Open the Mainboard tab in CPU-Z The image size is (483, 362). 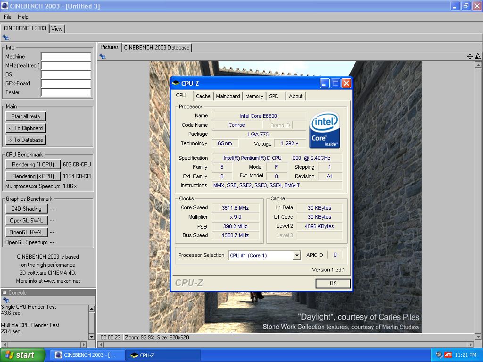coord(228,96)
